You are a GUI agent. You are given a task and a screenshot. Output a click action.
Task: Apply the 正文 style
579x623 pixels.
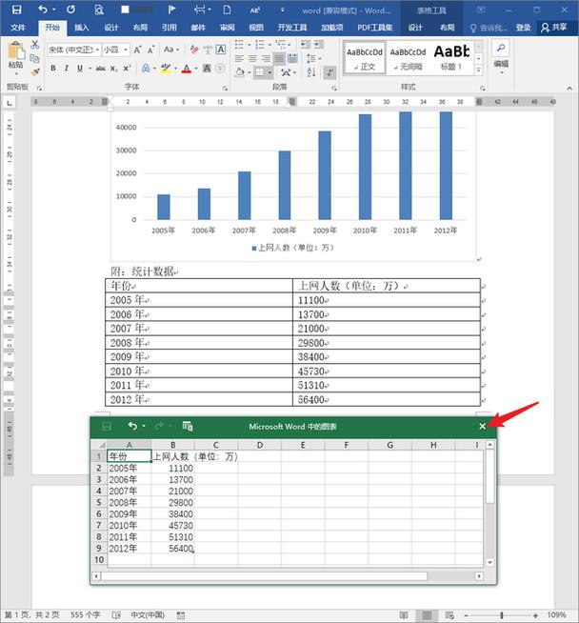(364, 58)
